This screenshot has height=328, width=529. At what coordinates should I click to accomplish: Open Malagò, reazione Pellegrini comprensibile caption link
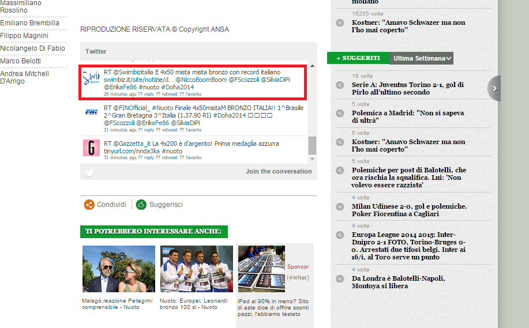pyautogui.click(x=117, y=304)
